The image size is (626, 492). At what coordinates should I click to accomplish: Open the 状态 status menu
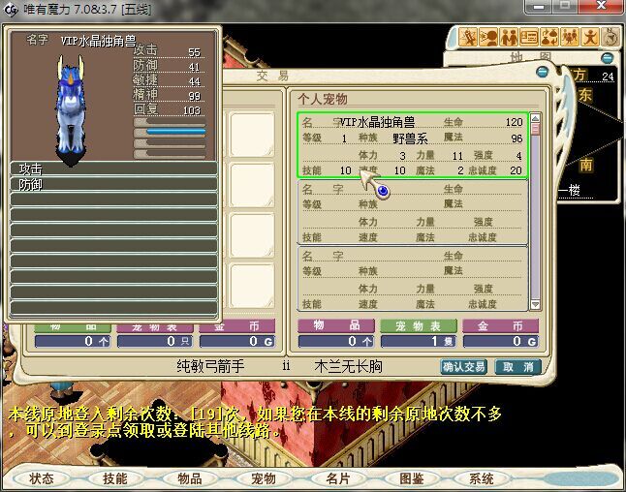(x=42, y=478)
